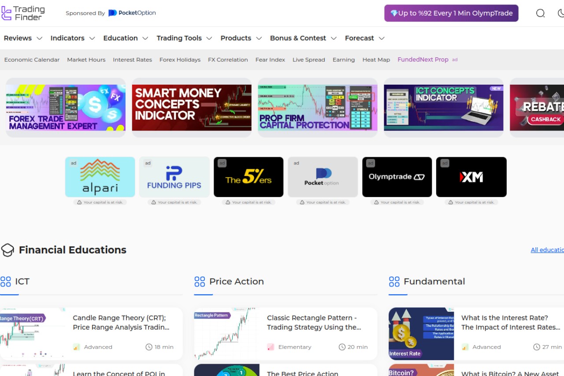Click Rectangle Pattern article thumbnail
This screenshot has height=376, width=564.
pos(227,334)
